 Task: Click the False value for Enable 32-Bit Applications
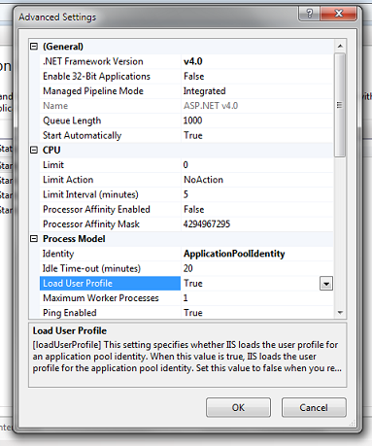click(194, 76)
